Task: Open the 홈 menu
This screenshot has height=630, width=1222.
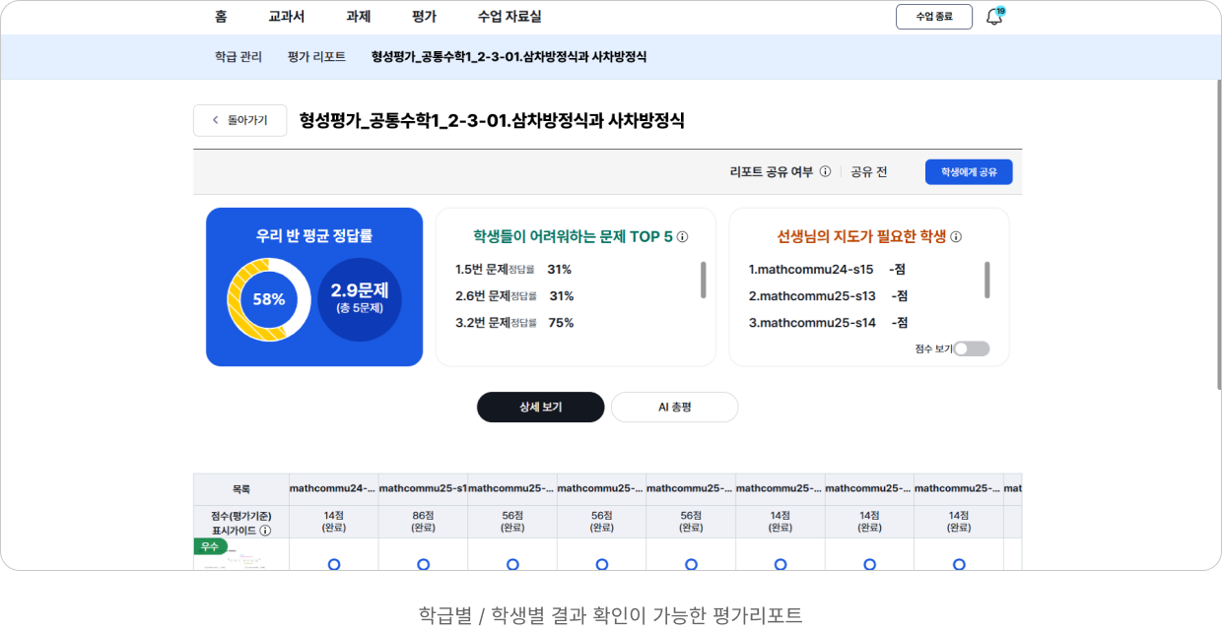Action: coord(221,17)
